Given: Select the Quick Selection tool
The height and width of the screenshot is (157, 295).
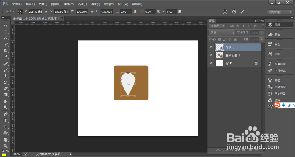Looking at the screenshot, I should [5, 44].
